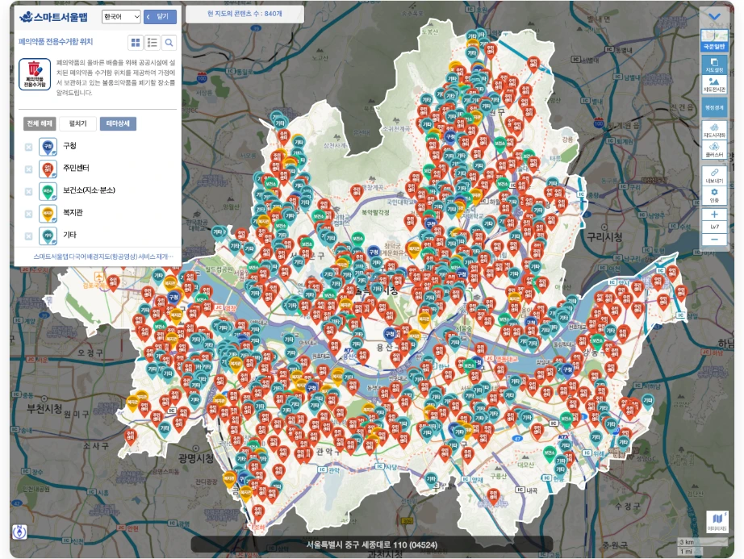Click the Lv7 zoom level indicator

tap(714, 227)
